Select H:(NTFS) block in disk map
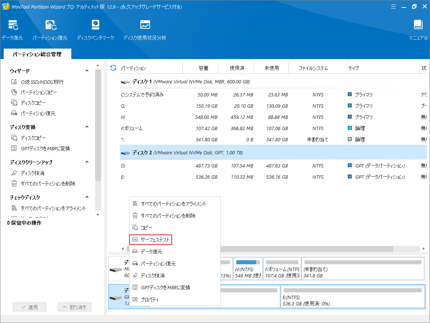This screenshot has width=430, height=323. pos(248,269)
